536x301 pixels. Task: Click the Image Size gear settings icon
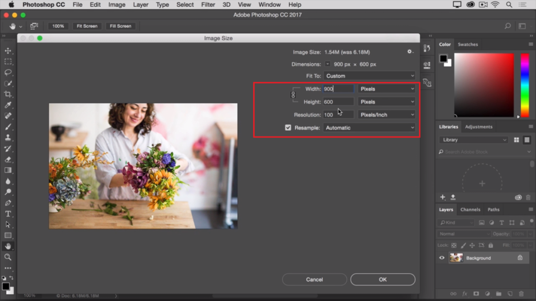pos(410,52)
